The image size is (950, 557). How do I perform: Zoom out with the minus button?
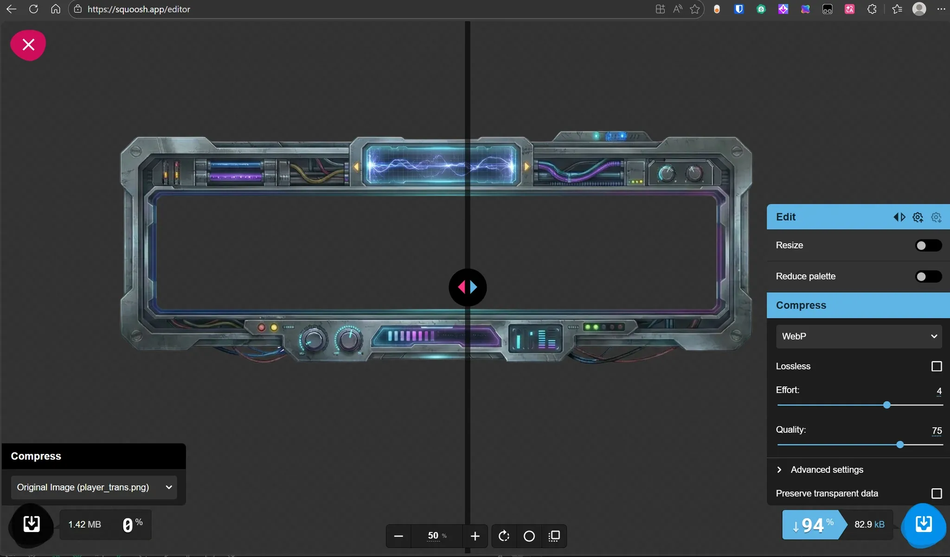[398, 536]
